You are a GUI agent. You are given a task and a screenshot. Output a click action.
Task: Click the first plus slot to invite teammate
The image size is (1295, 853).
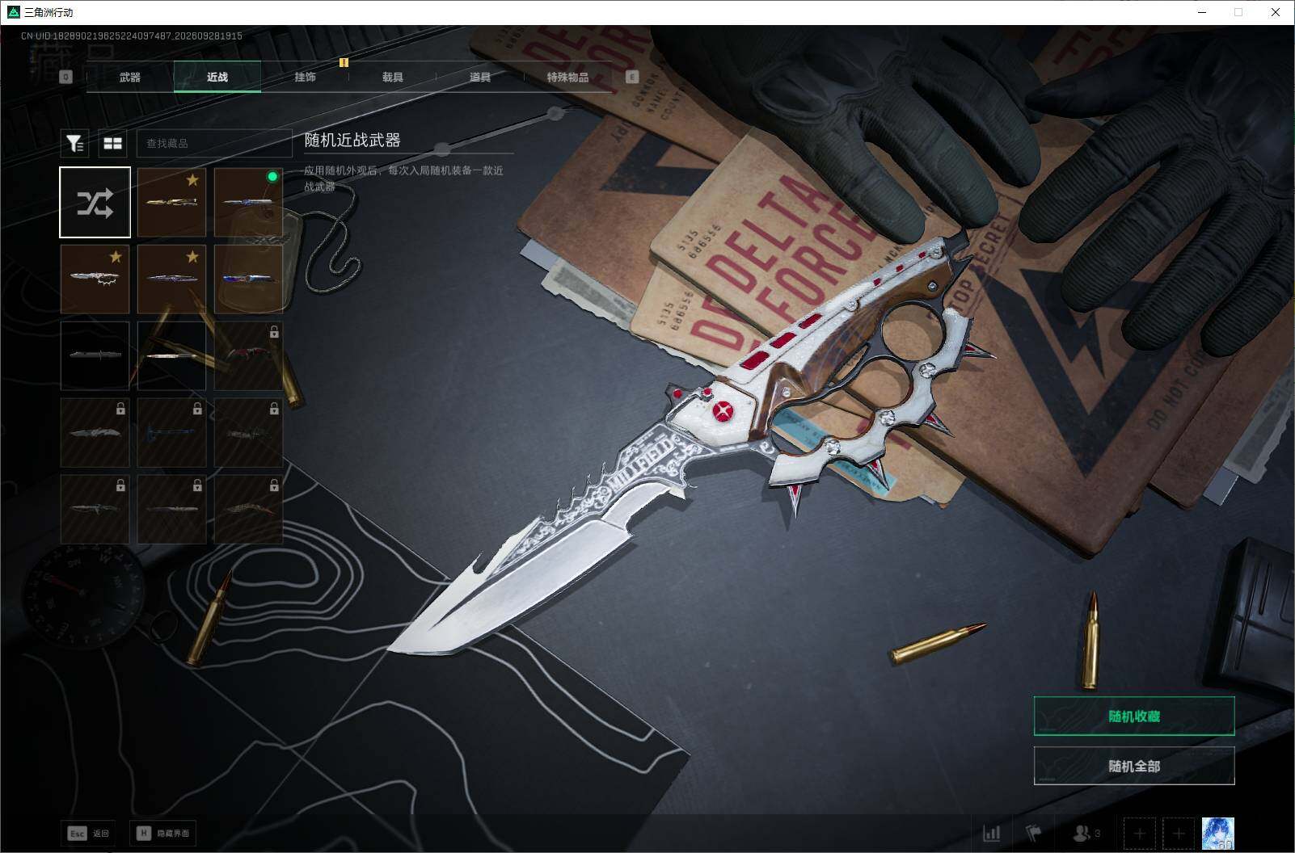[1139, 833]
